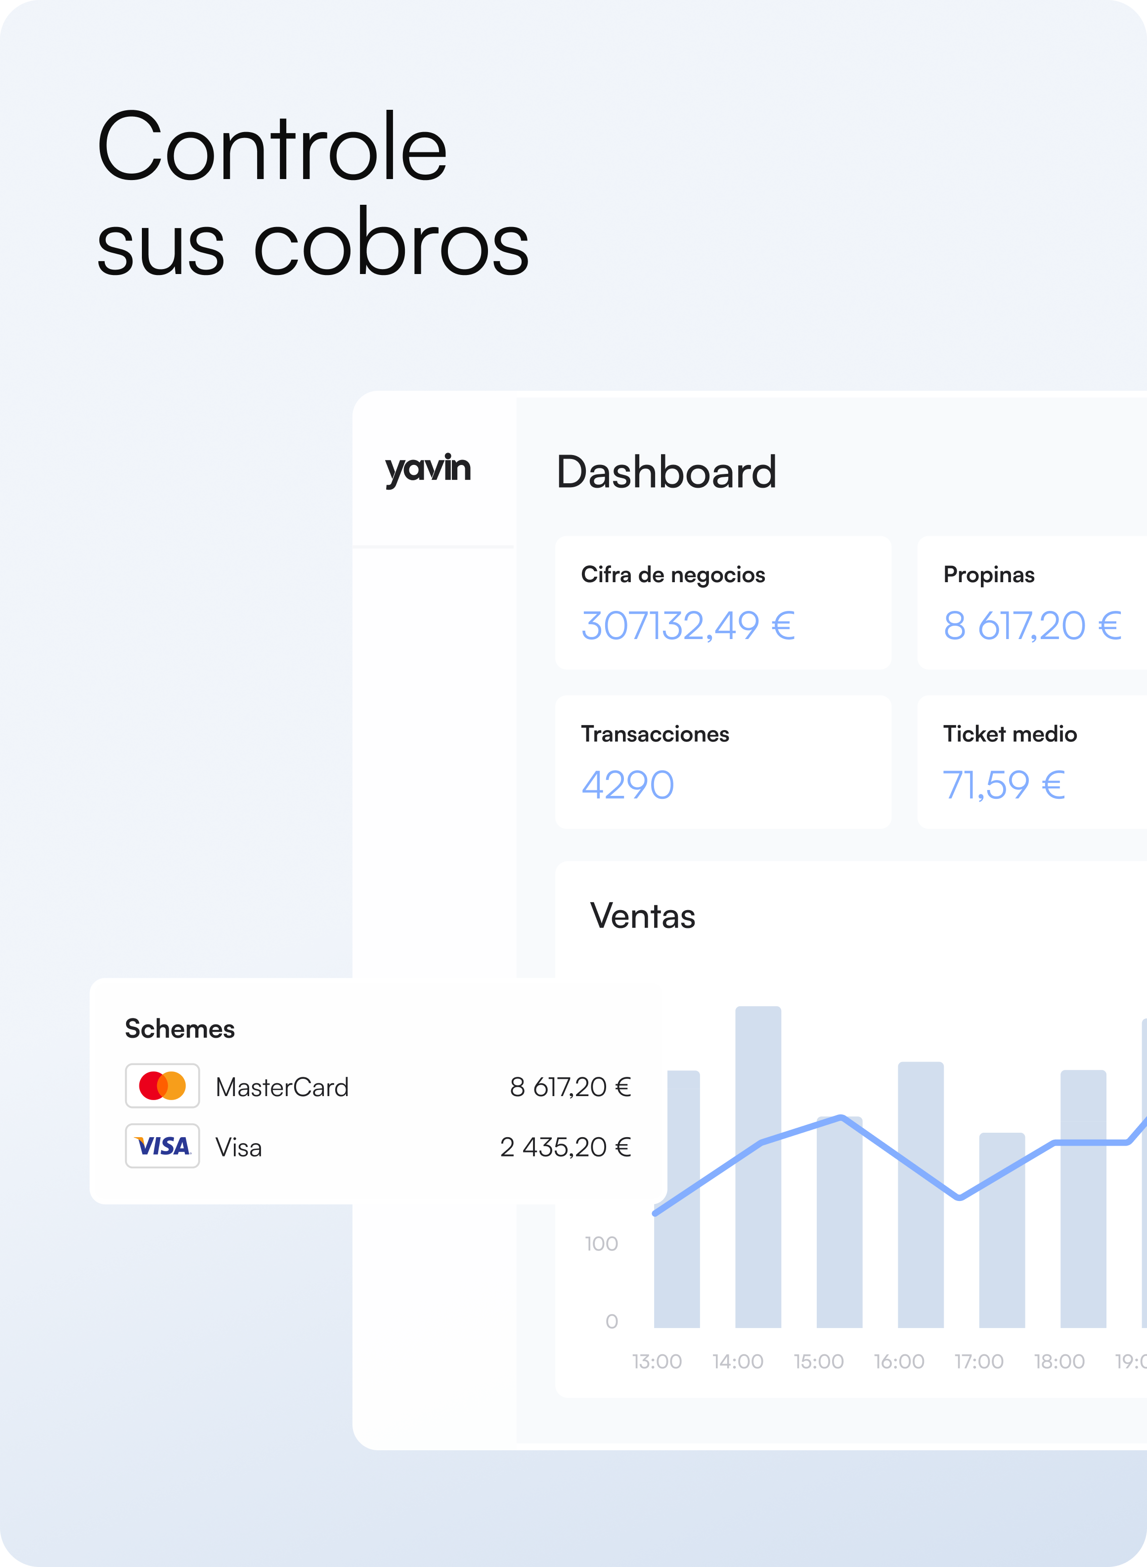Click the MasterCard amount 8 617,20 €
The image size is (1147, 1567).
tap(570, 1087)
